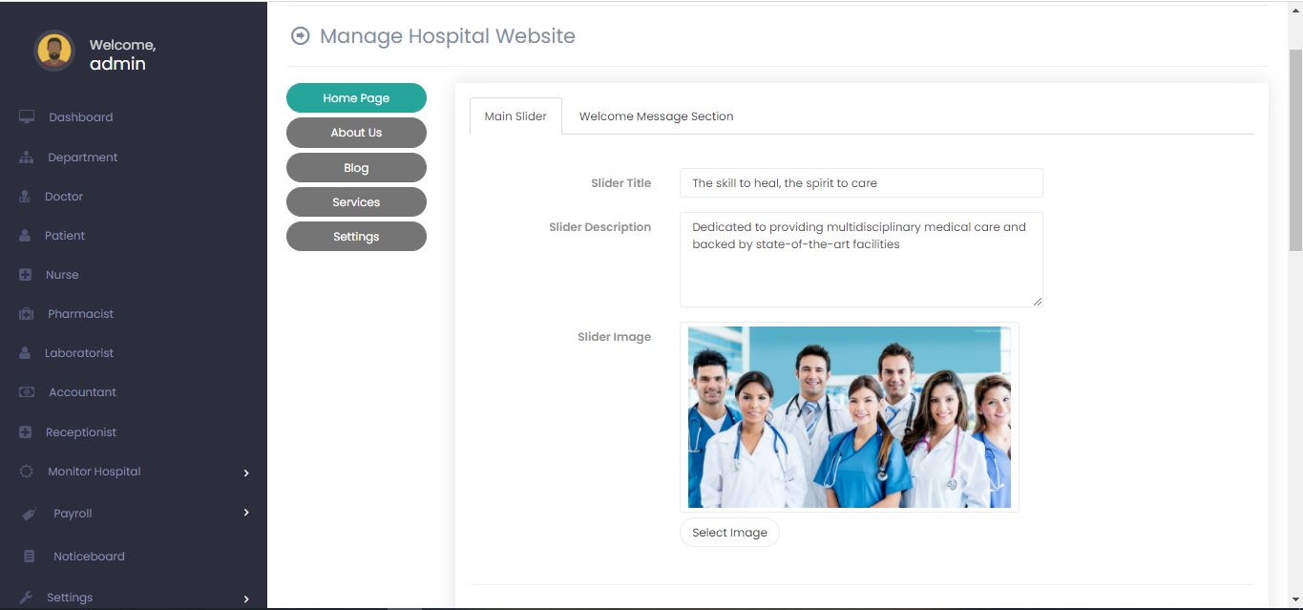The height and width of the screenshot is (610, 1303).
Task: Click the page vertical scrollbar
Action: tap(1295, 153)
